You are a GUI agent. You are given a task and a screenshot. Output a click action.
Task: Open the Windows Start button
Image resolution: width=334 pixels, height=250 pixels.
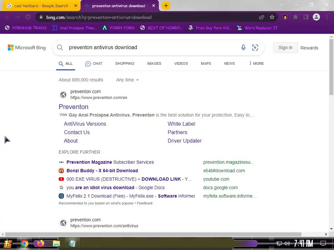point(8,243)
